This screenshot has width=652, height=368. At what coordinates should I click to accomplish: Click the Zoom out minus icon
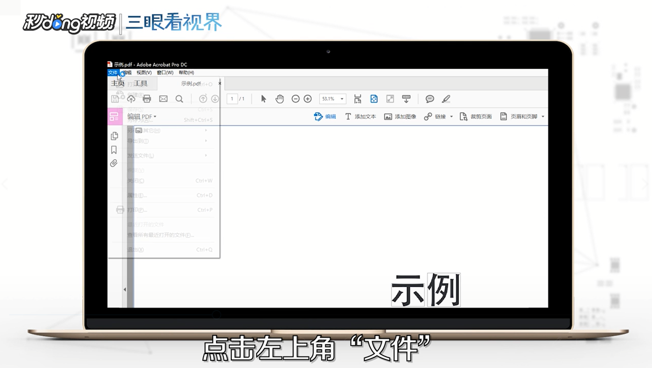(x=296, y=99)
